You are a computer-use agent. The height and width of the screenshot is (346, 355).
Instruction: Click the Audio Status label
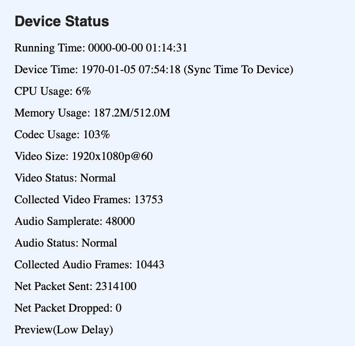click(x=47, y=243)
